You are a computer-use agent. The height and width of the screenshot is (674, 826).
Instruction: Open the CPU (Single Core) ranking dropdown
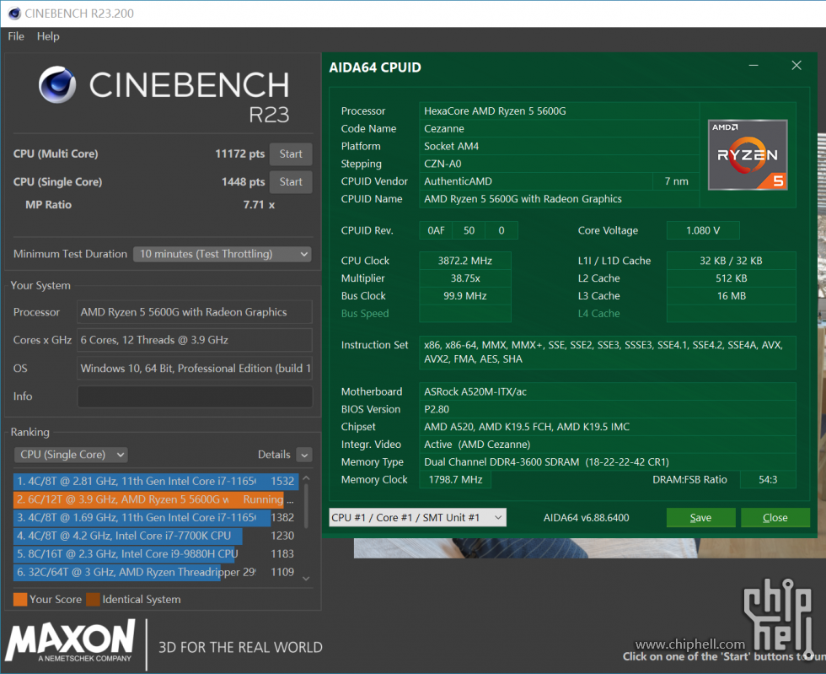(71, 455)
